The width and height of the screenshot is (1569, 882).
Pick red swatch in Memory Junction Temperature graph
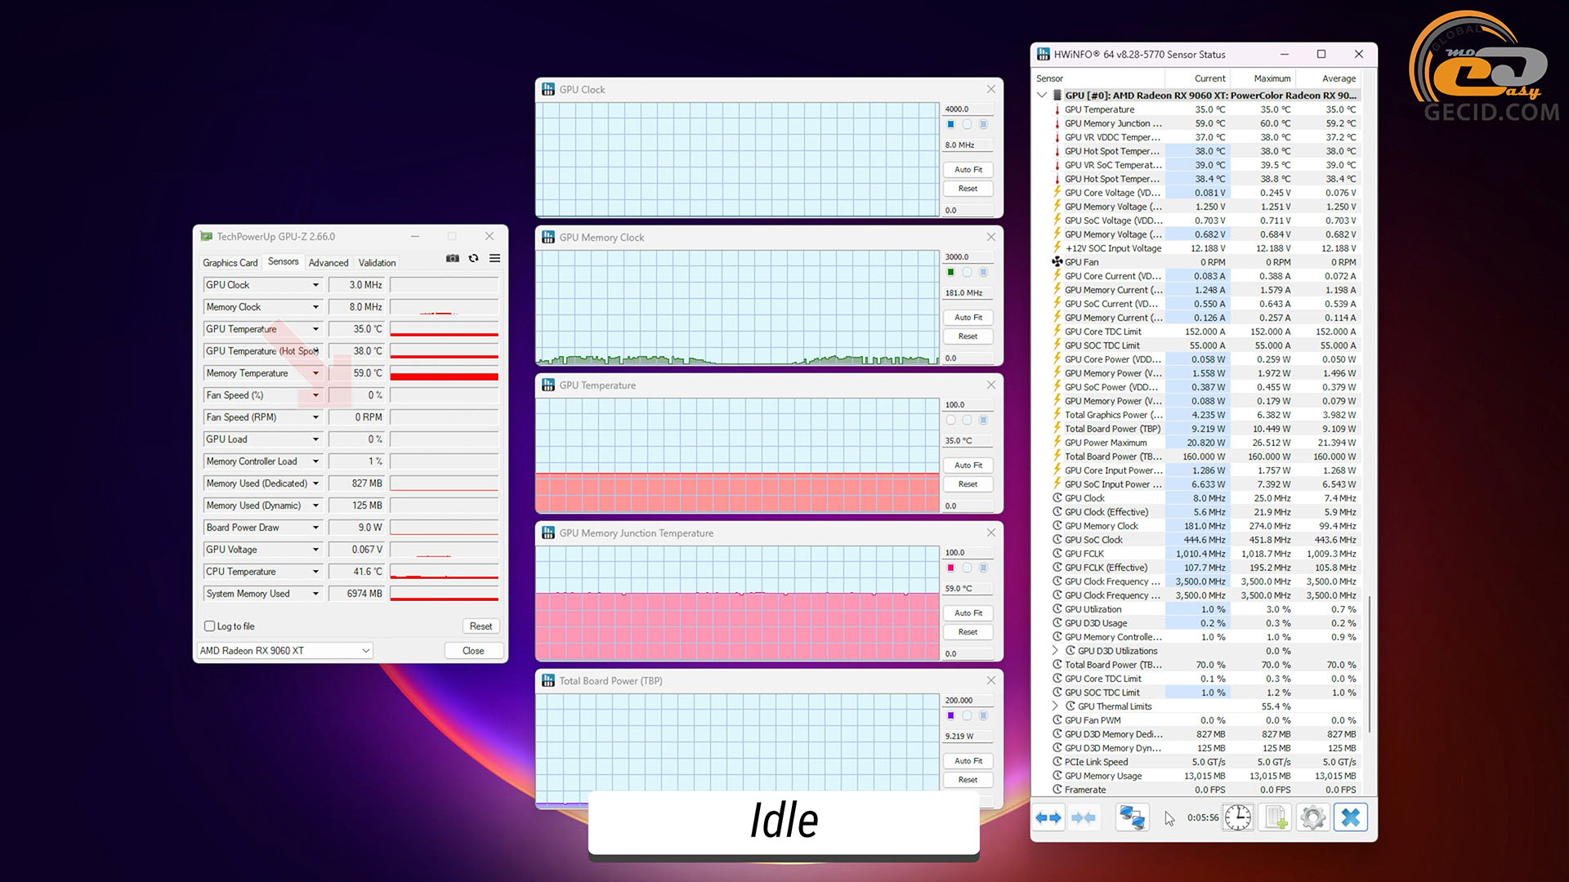(950, 568)
